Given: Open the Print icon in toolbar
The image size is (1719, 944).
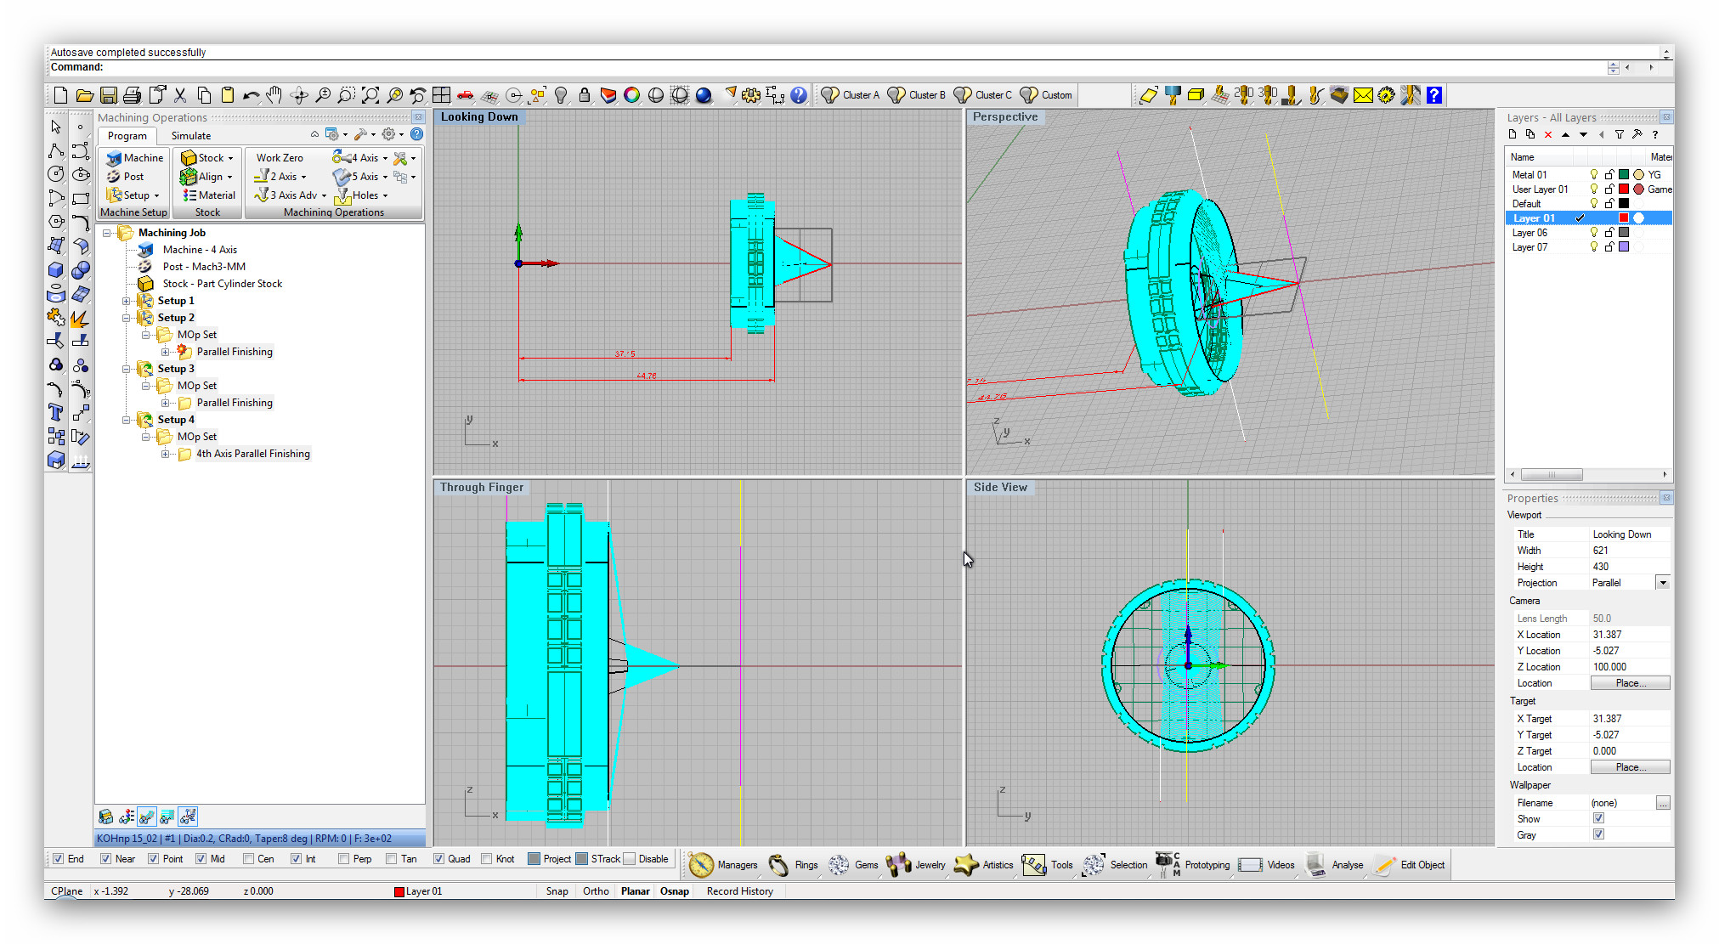Looking at the screenshot, I should coord(132,95).
